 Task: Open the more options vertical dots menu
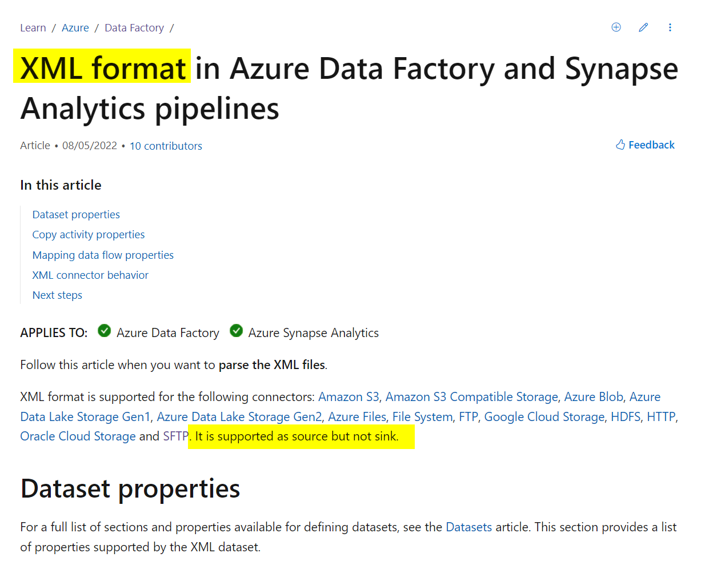click(x=670, y=27)
